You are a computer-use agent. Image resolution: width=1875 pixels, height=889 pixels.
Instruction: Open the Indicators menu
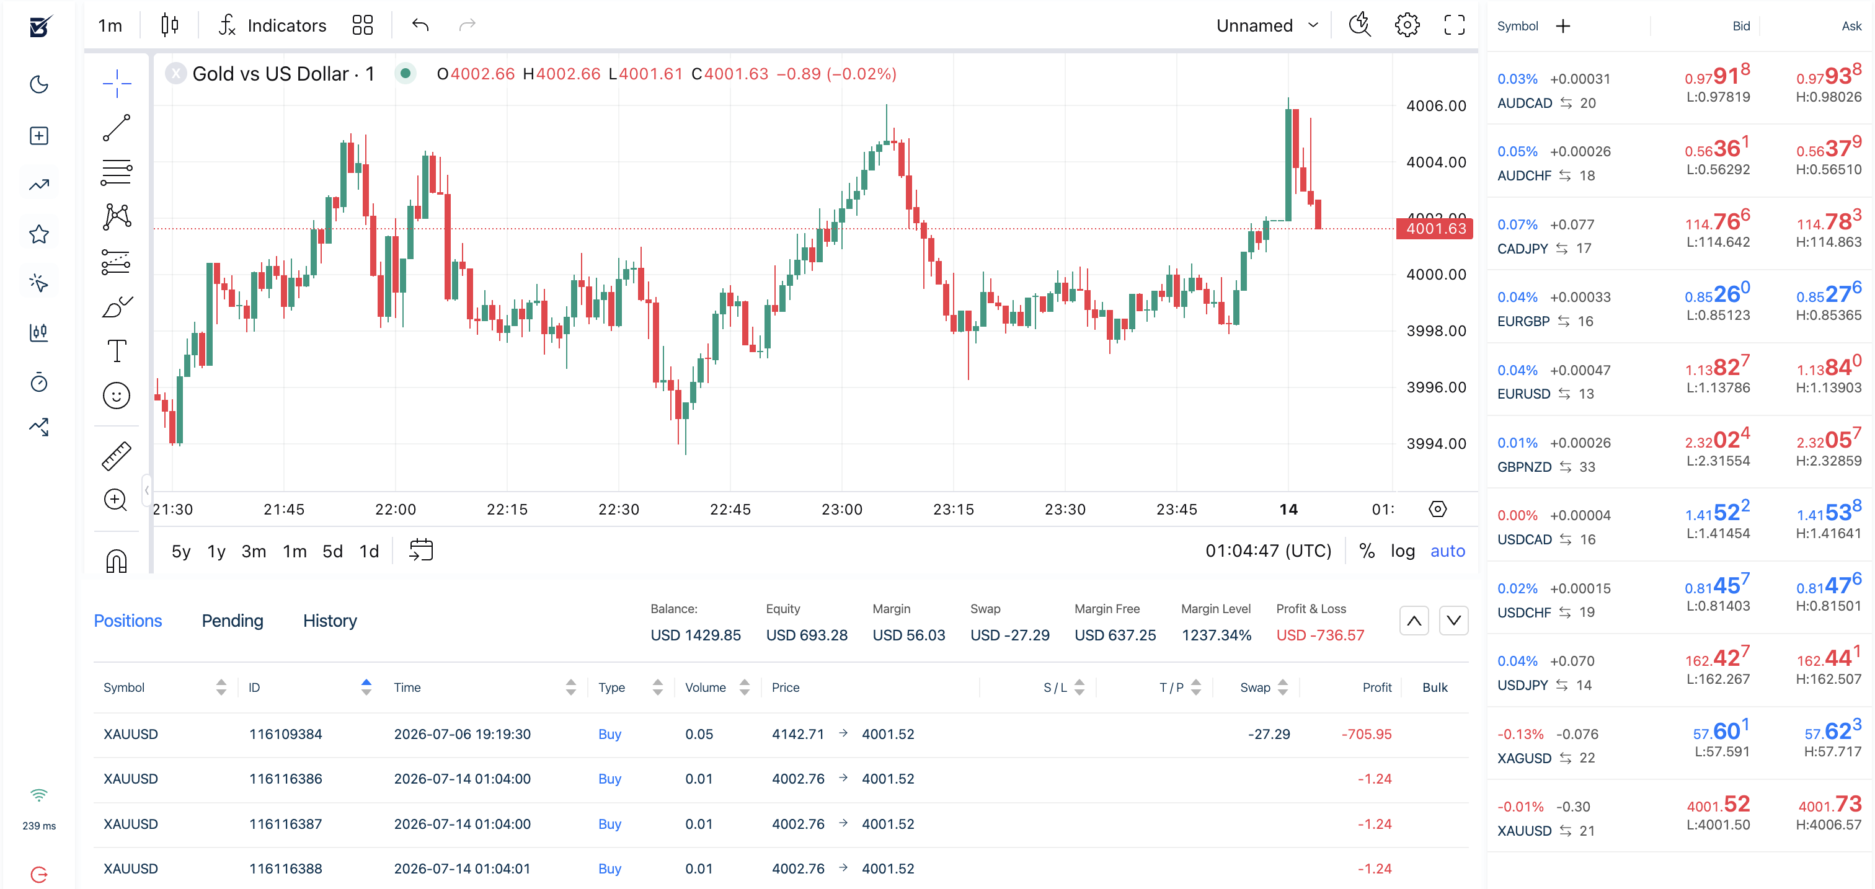(272, 25)
